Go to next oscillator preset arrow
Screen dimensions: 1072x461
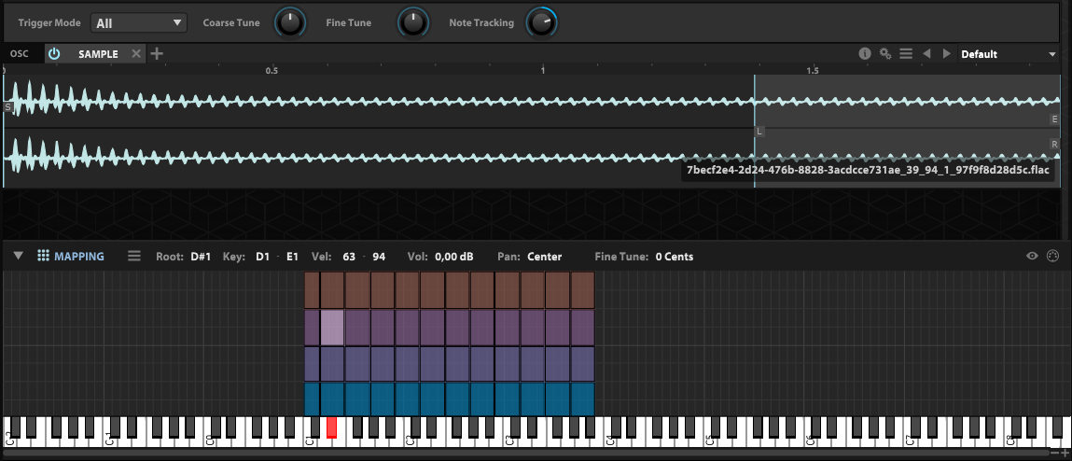pos(947,53)
